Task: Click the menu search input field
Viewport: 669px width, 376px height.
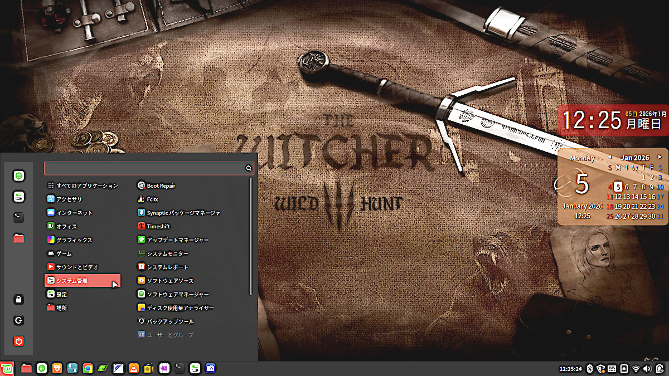Action: coord(144,168)
